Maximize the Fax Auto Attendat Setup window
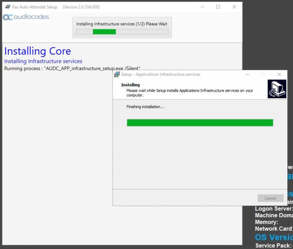This screenshot has height=249, width=293. coord(218,7)
